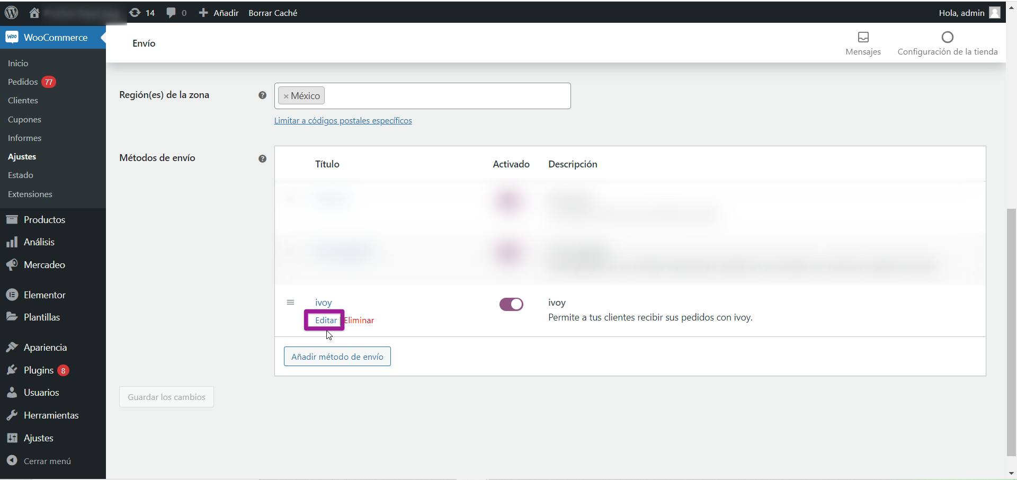Grab the ivoy row drag handle
Image resolution: width=1017 pixels, height=480 pixels.
290,303
